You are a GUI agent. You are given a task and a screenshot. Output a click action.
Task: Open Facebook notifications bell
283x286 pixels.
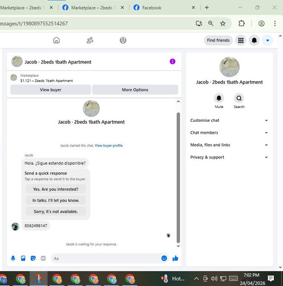pos(254,40)
